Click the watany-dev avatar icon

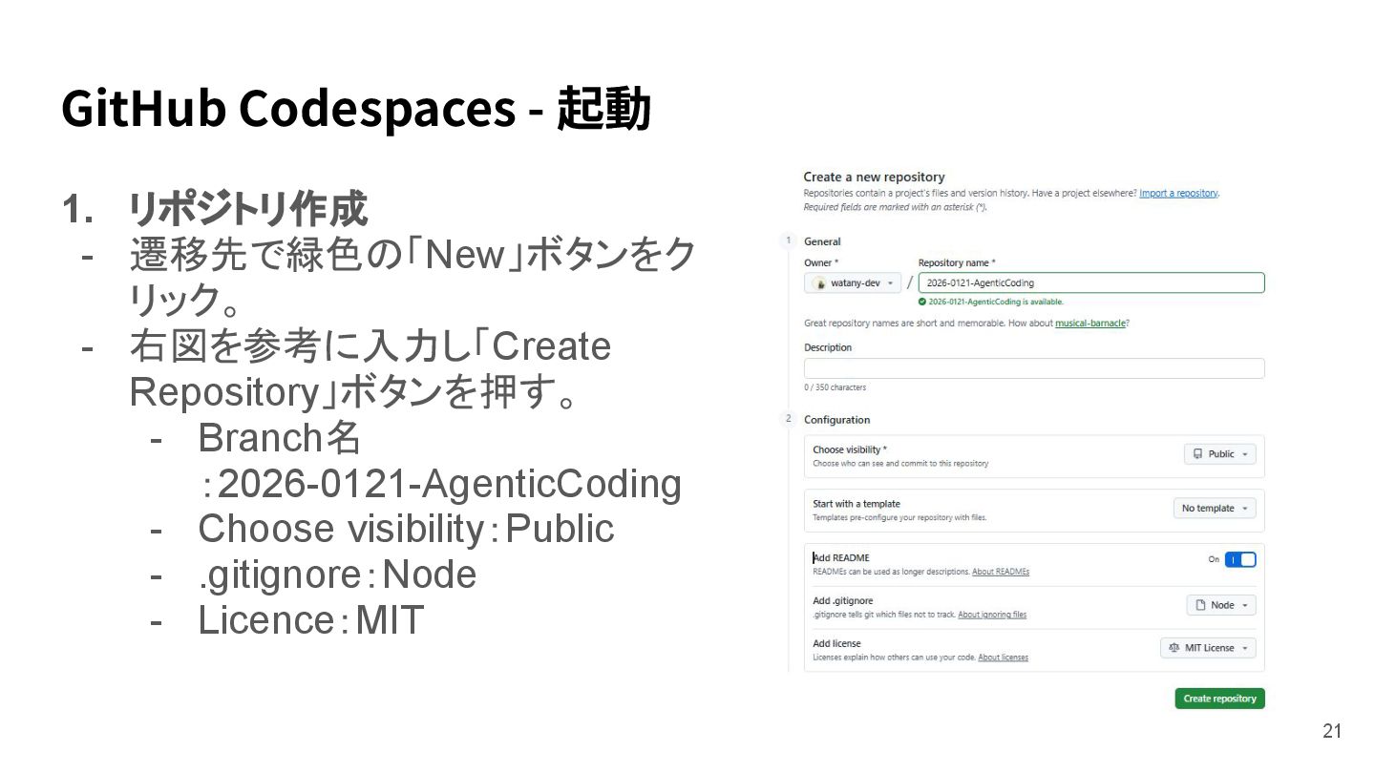[x=819, y=282]
